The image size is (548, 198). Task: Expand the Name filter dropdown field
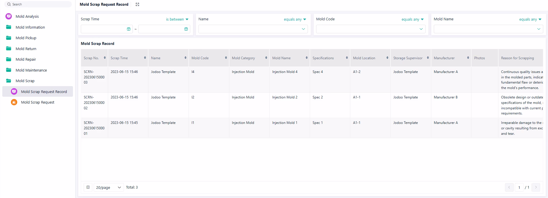coord(253,29)
